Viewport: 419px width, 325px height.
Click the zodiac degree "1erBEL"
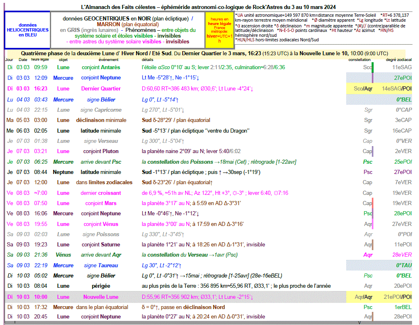point(403,307)
